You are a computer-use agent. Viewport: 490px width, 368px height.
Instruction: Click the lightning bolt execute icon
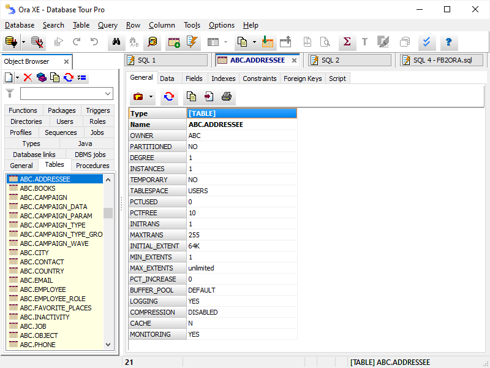pyautogui.click(x=193, y=42)
